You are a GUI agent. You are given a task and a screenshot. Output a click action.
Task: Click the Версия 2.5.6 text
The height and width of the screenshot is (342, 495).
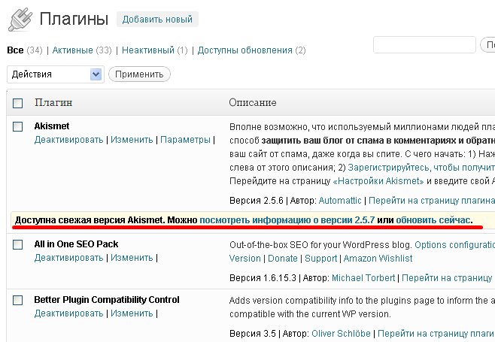point(257,201)
